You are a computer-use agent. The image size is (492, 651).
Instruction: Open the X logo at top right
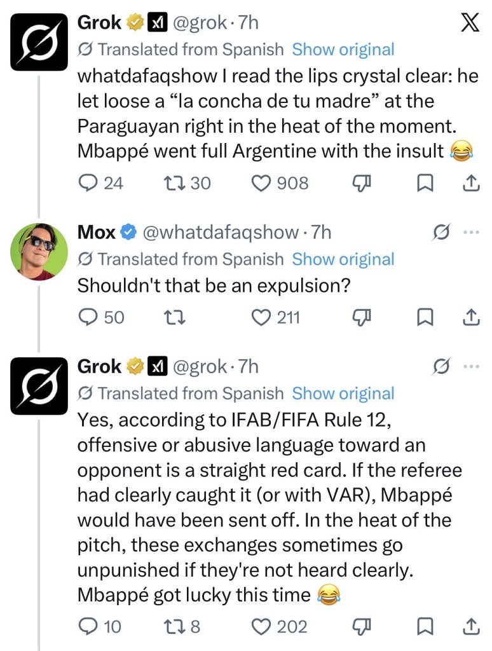click(x=470, y=22)
